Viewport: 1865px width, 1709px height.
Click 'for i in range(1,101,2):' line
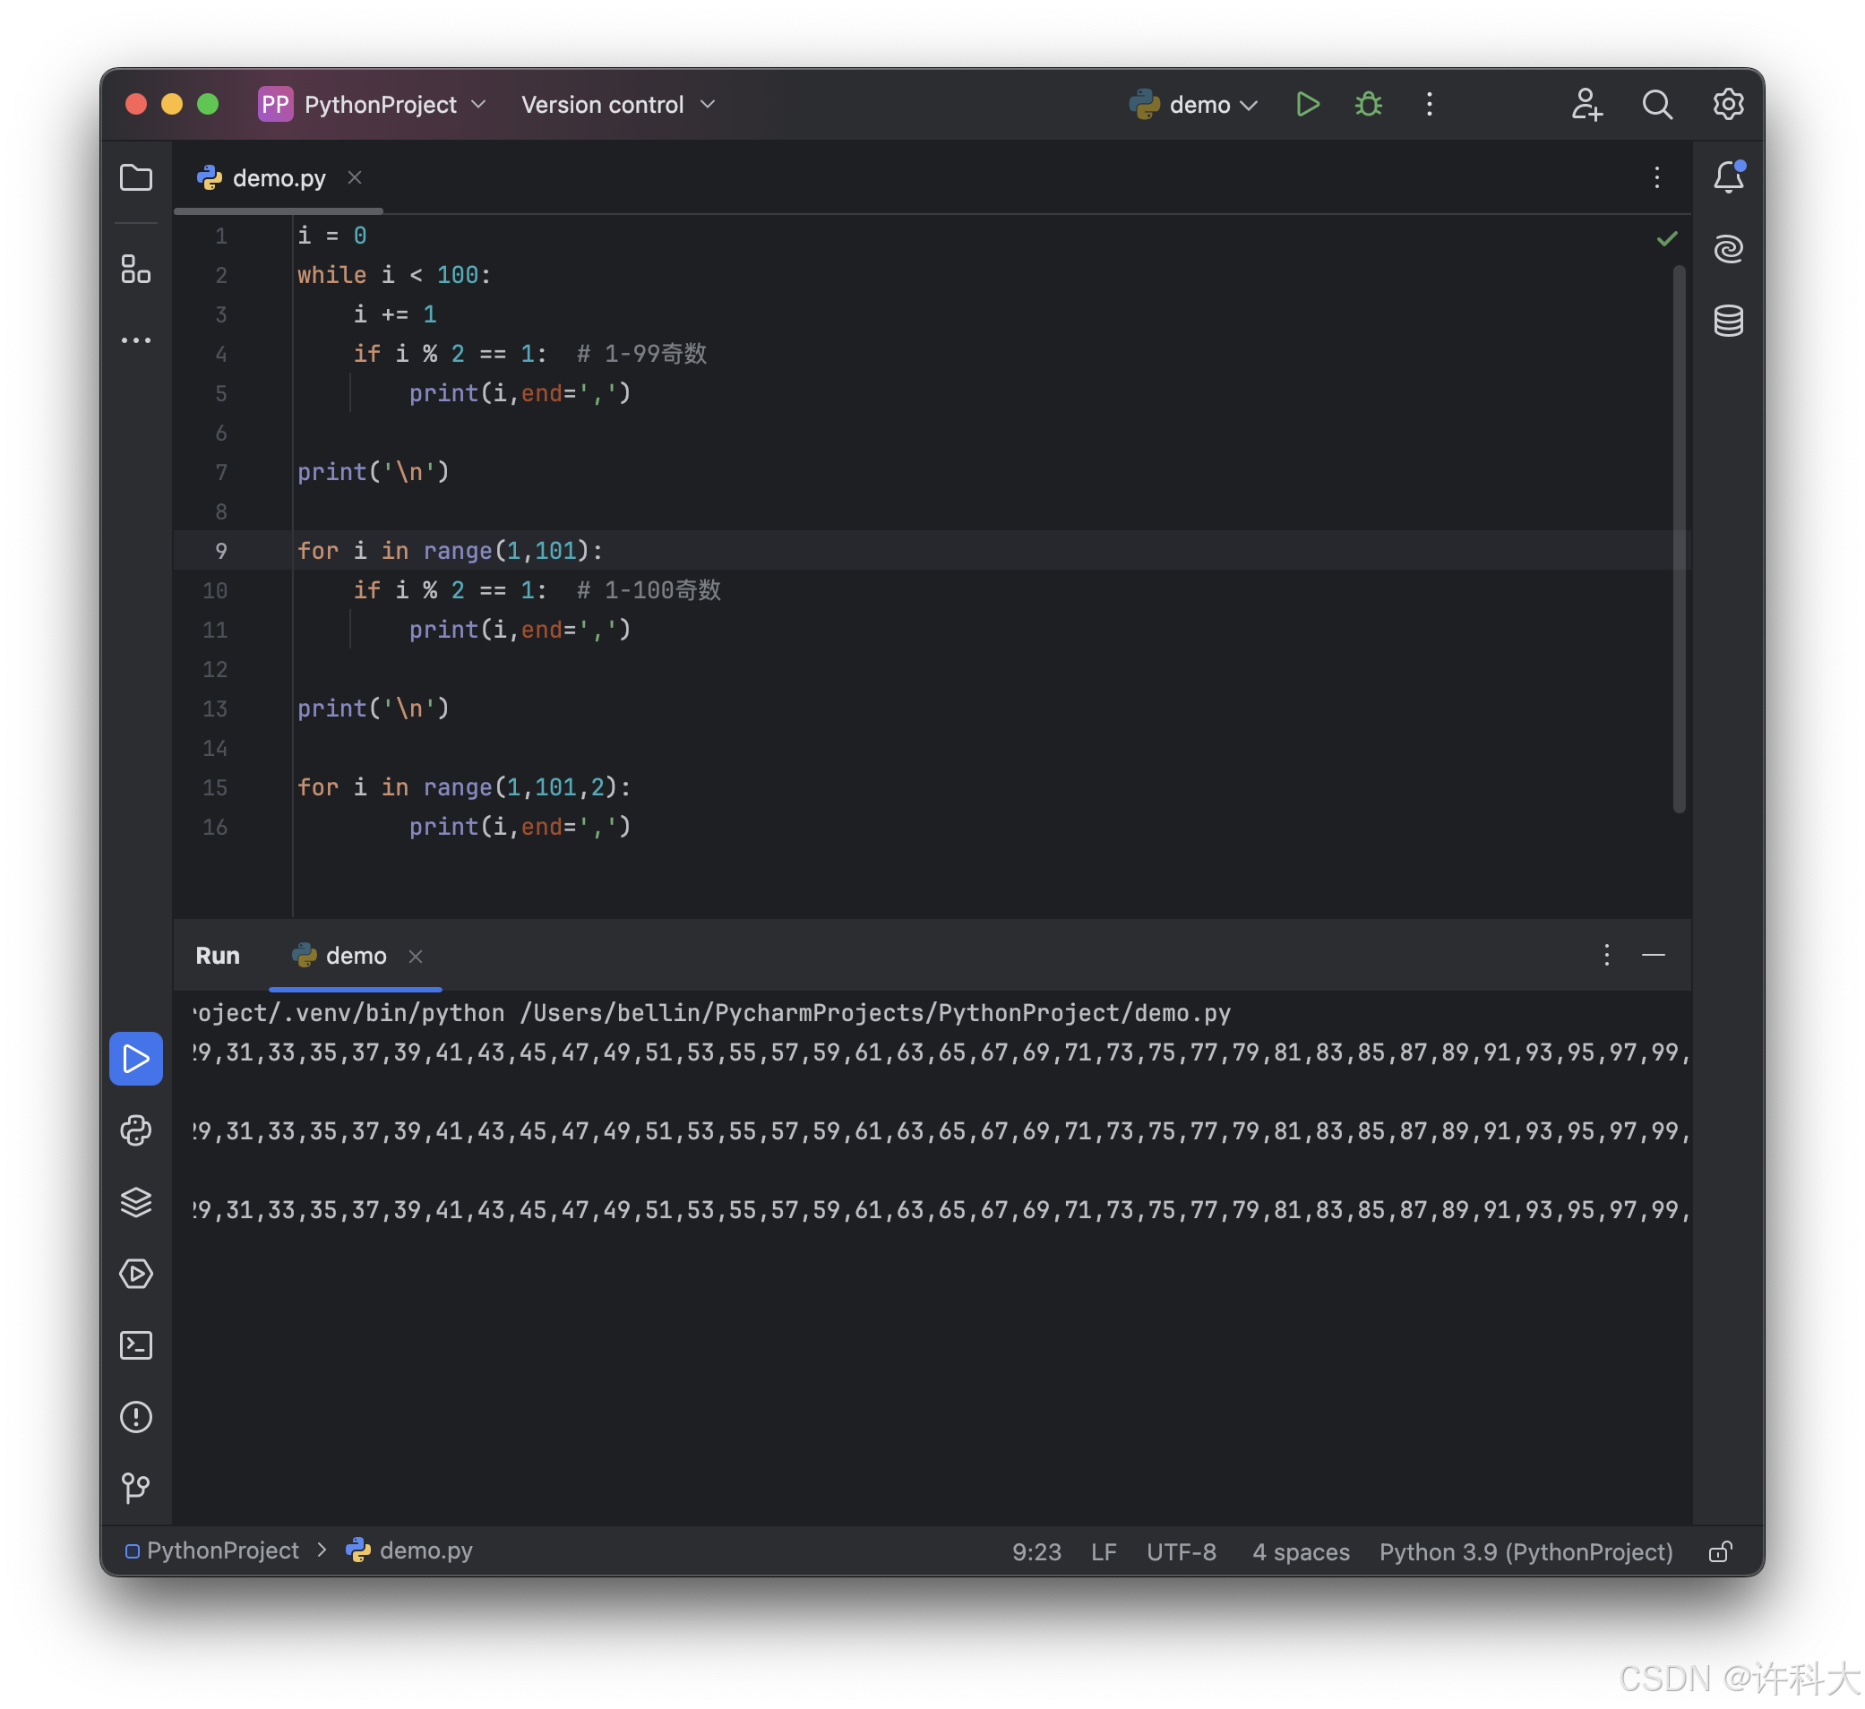coord(463,787)
